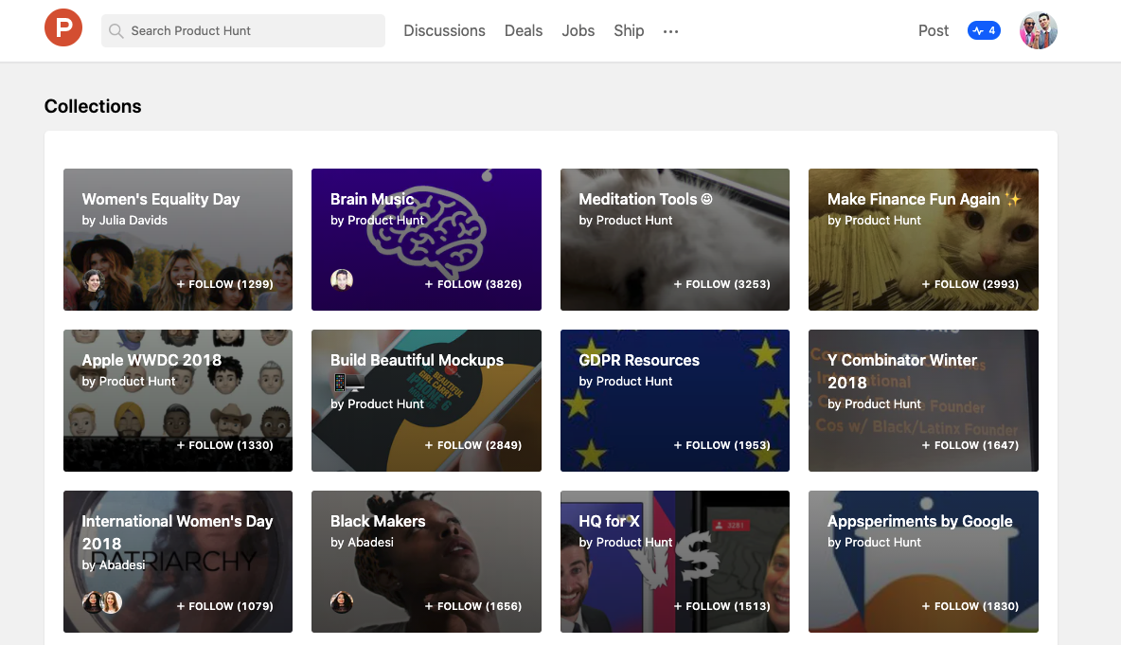Click "by Product Hunt" under GDPR Resources
The width and height of the screenshot is (1121, 645).
[626, 381]
